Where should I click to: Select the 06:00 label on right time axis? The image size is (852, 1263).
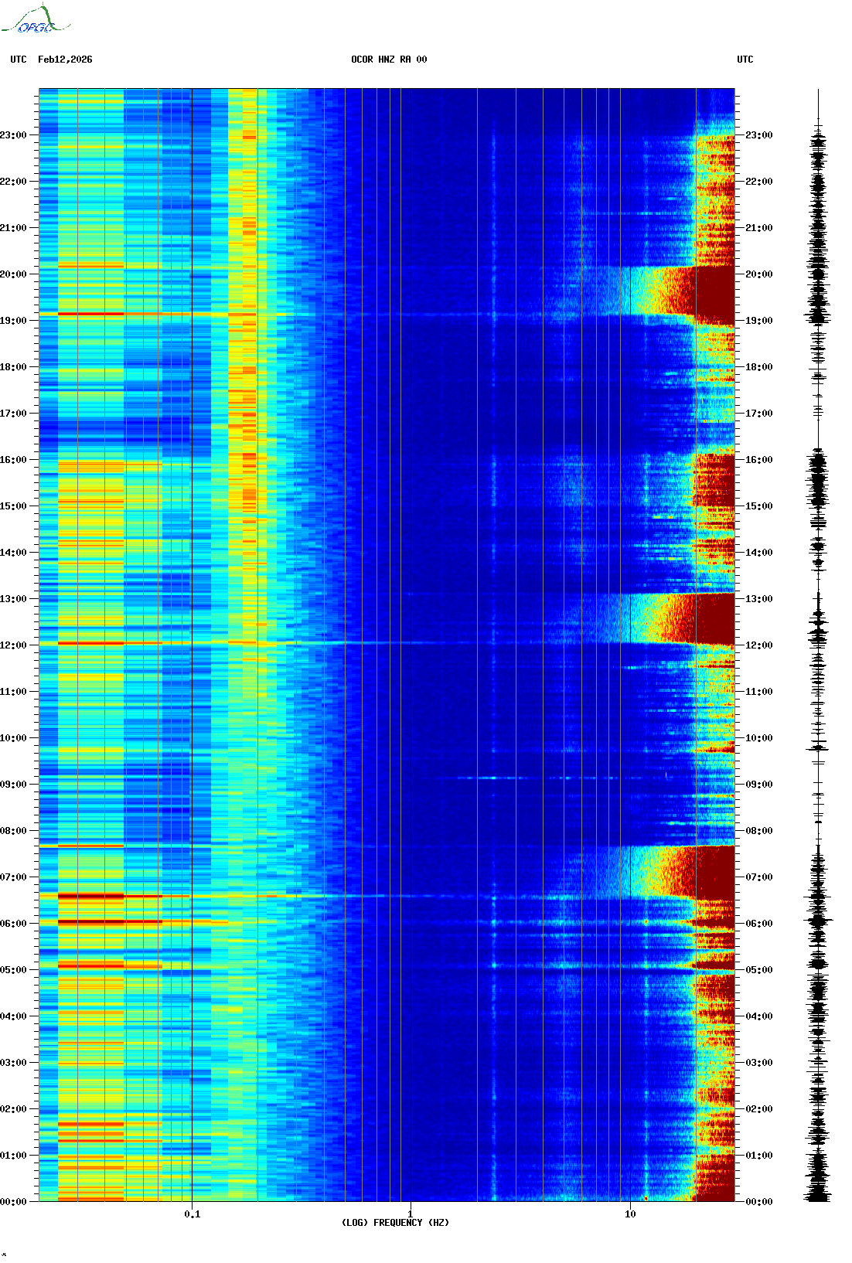coord(758,924)
